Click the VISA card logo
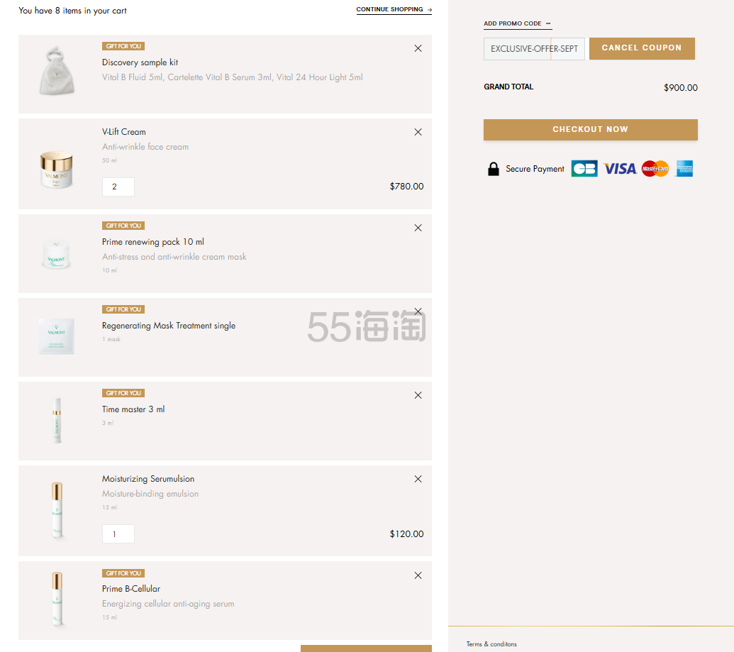Image resolution: width=734 pixels, height=652 pixels. point(620,169)
